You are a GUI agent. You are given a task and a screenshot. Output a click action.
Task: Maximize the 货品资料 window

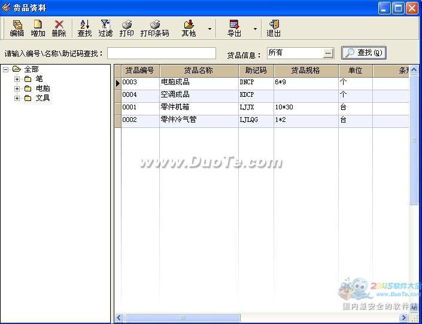(398, 8)
